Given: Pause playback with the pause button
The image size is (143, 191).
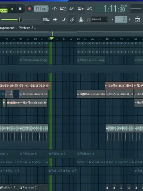Looking at the screenshot, I should pyautogui.click(x=12, y=9).
